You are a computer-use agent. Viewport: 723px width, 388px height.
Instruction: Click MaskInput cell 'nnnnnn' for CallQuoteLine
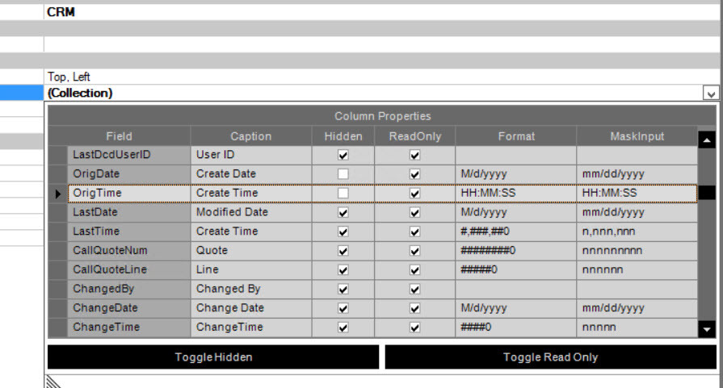[637, 269]
